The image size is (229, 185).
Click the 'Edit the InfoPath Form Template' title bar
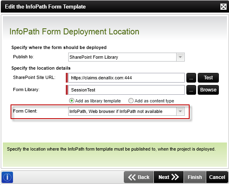(x=111, y=7)
